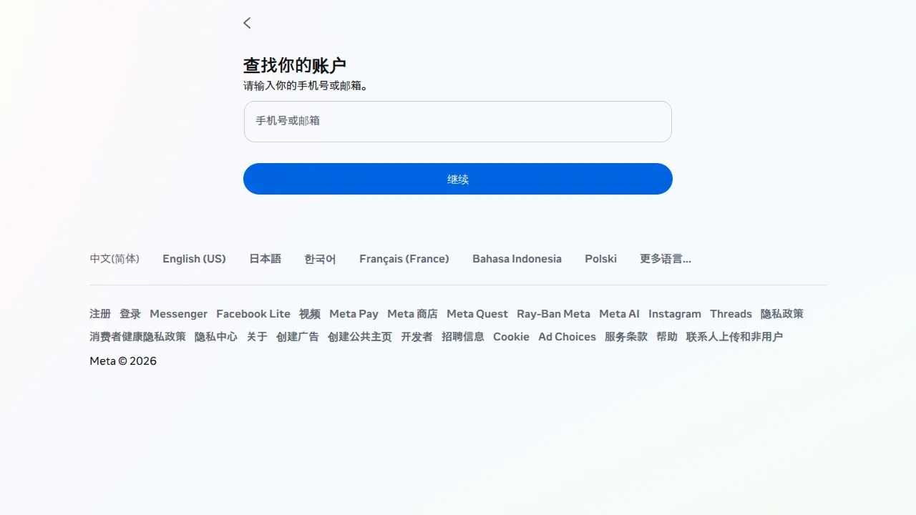Open the Cookie policy link

[511, 337]
